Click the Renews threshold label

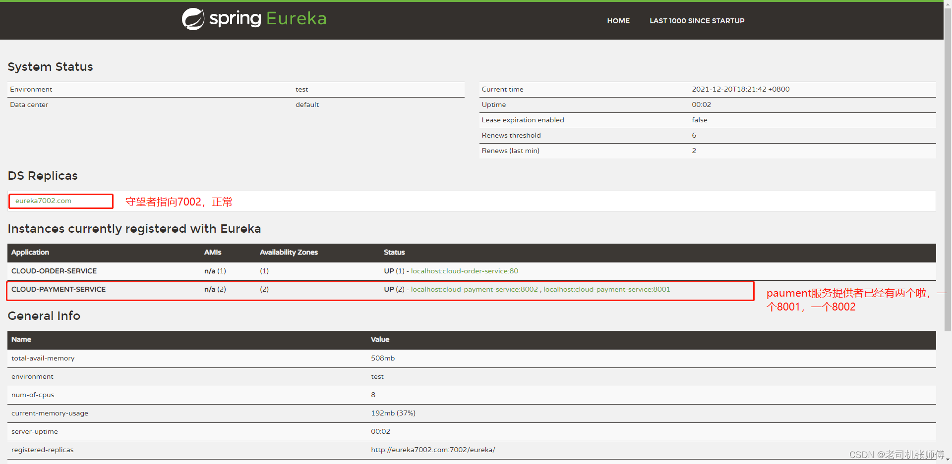(511, 135)
